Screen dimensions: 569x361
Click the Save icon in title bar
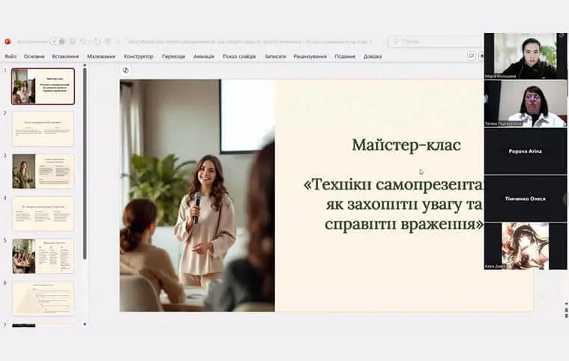[x=73, y=41]
